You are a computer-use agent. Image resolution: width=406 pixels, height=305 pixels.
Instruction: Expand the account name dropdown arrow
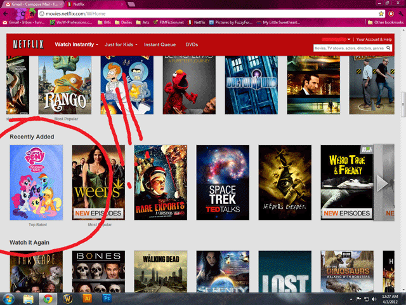coord(349,39)
